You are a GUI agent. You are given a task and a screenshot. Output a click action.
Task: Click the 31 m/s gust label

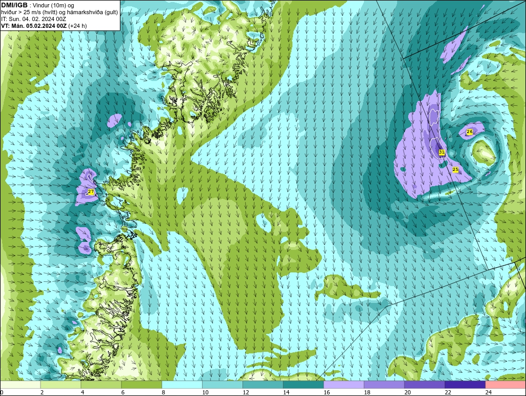tap(442, 152)
